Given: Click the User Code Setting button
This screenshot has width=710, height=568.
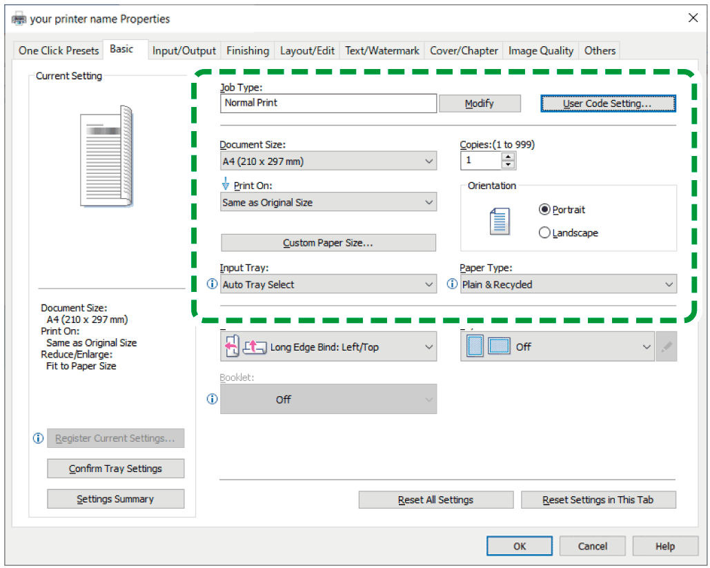Looking at the screenshot, I should [608, 104].
